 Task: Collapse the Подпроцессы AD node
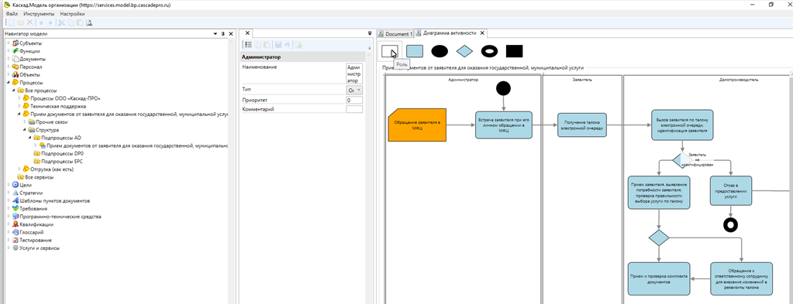30,138
